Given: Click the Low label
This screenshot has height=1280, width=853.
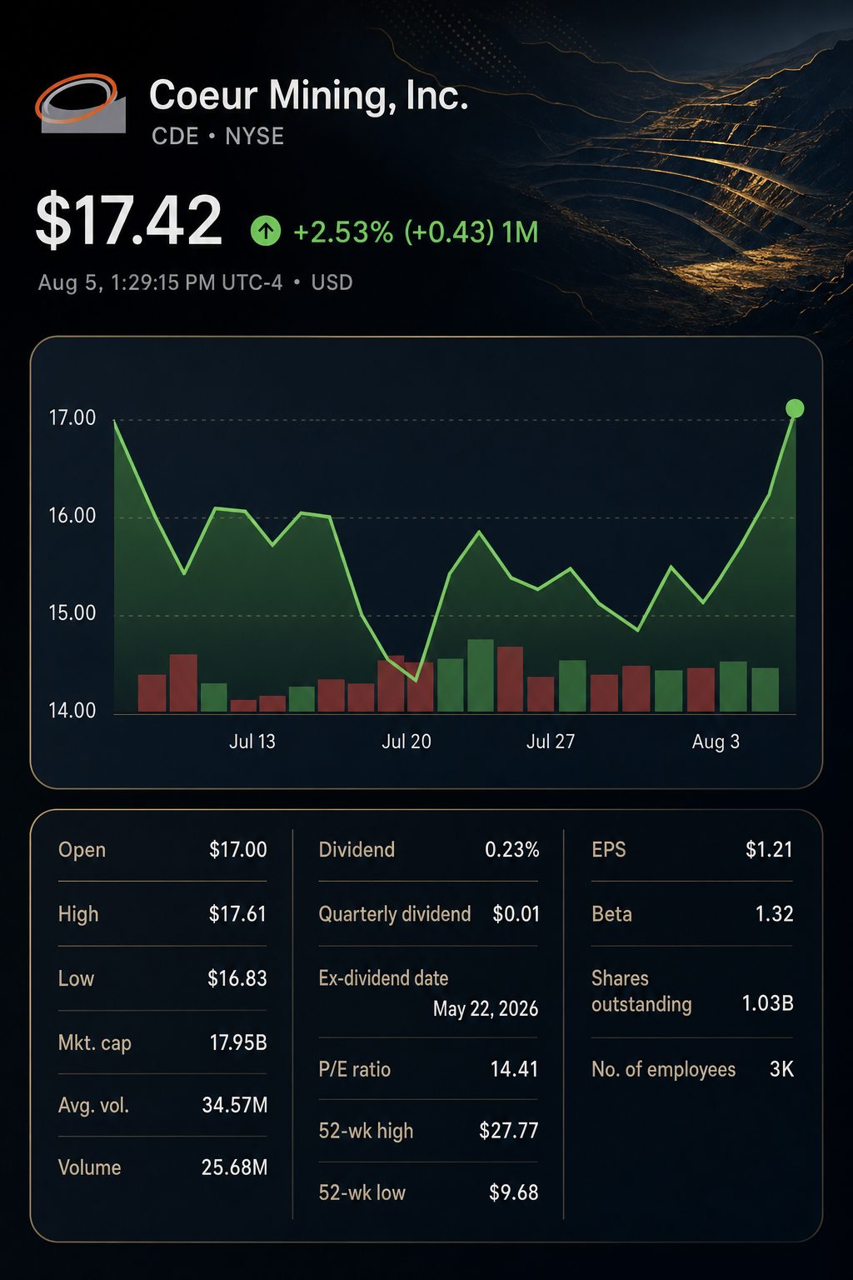Looking at the screenshot, I should (x=76, y=978).
